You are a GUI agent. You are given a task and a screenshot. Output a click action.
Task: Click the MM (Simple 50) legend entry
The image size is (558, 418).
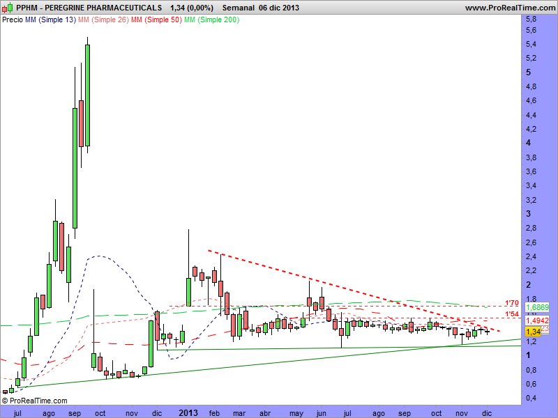tap(156, 20)
